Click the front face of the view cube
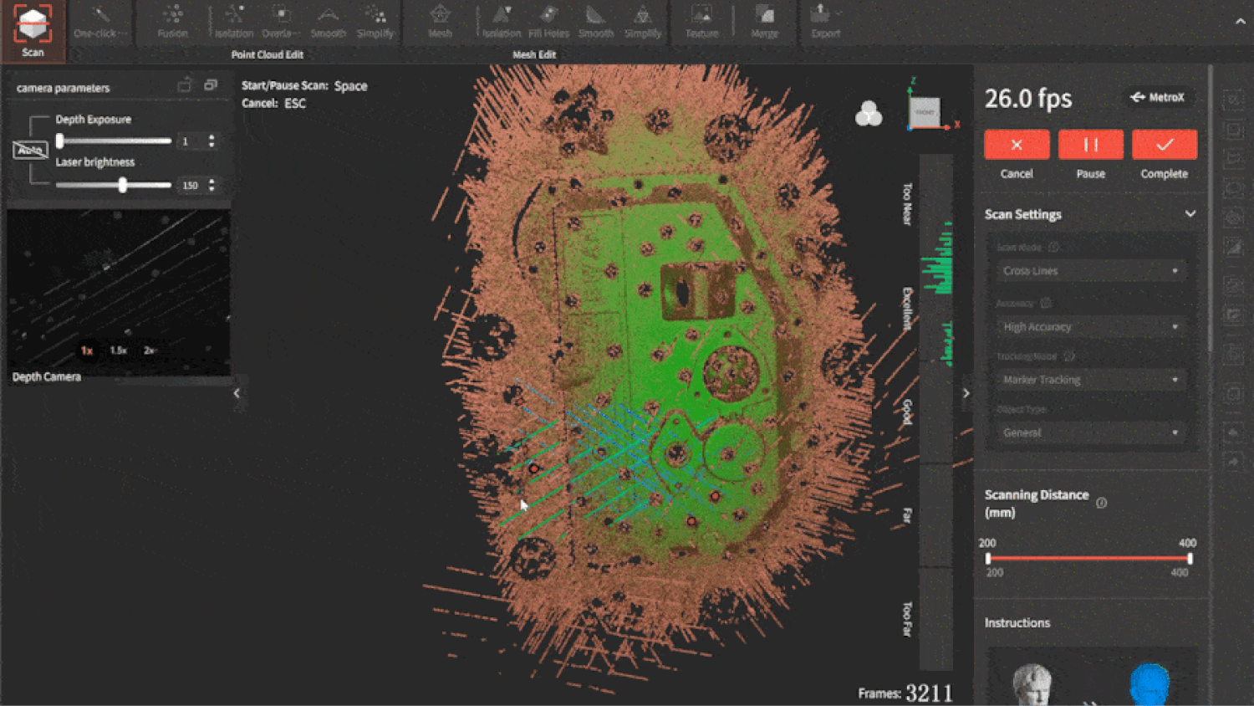This screenshot has width=1254, height=706. [x=925, y=113]
